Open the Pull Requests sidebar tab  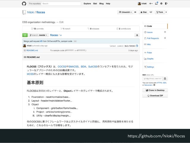[153, 39]
